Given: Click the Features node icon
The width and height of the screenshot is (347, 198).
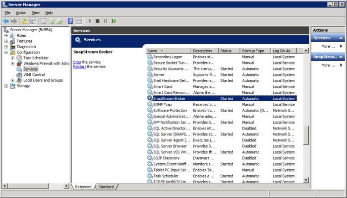Looking at the screenshot, I should click(x=12, y=41).
